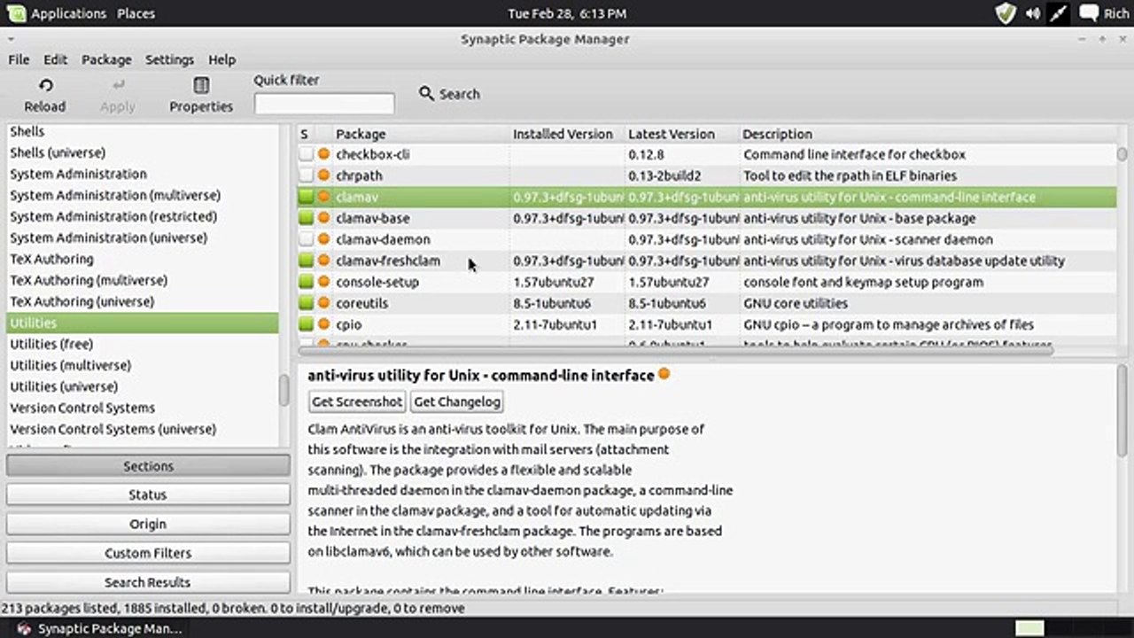Sort by the S status column header
Viewport: 1134px width, 638px height.
305,134
